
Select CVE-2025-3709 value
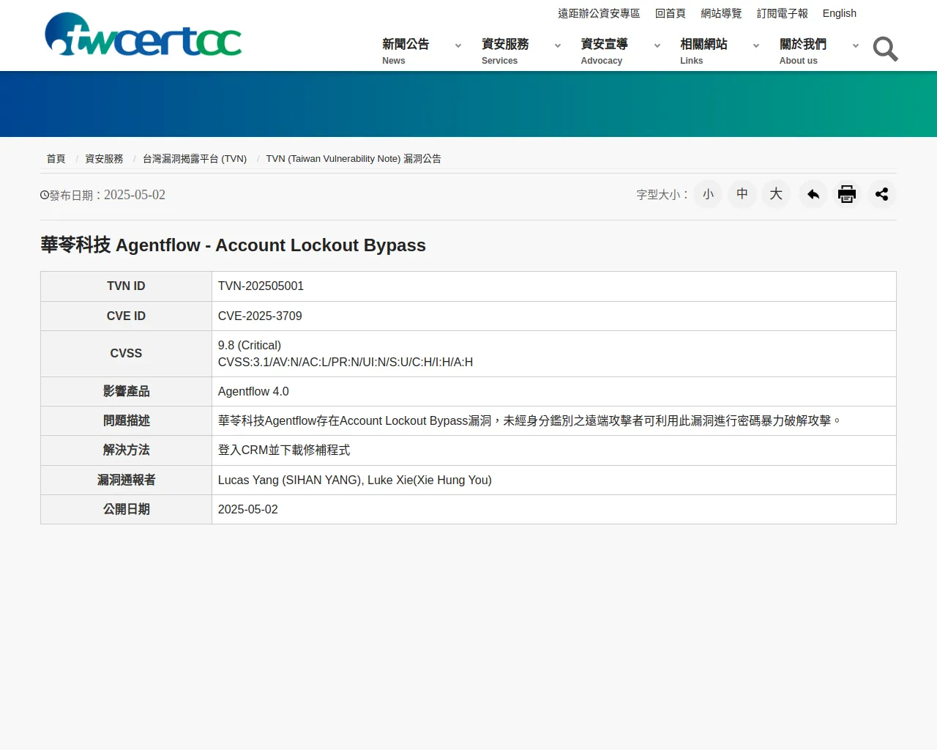click(x=260, y=316)
